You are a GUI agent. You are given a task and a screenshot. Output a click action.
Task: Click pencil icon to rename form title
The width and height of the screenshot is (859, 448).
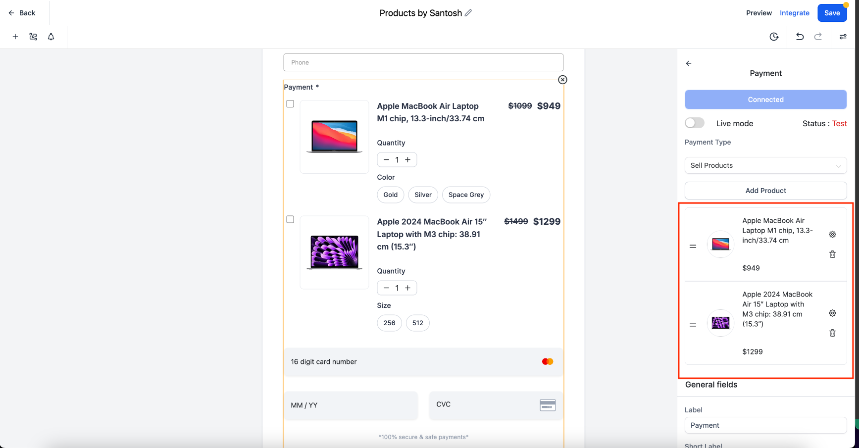coord(468,13)
